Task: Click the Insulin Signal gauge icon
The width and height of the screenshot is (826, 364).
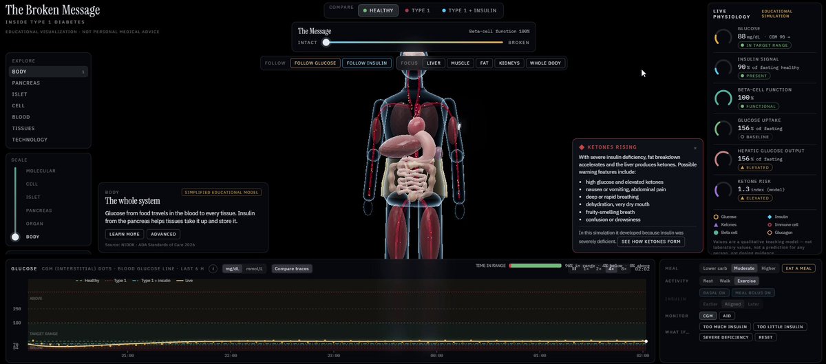Action: pyautogui.click(x=723, y=68)
